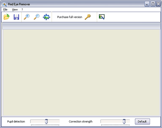The image size is (162, 128).
Task: Maximize the Red Eye Remover window
Action: click(153, 4)
